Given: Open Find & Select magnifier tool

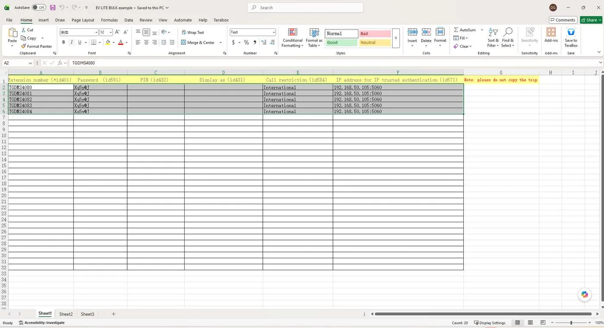Looking at the screenshot, I should coord(508,38).
